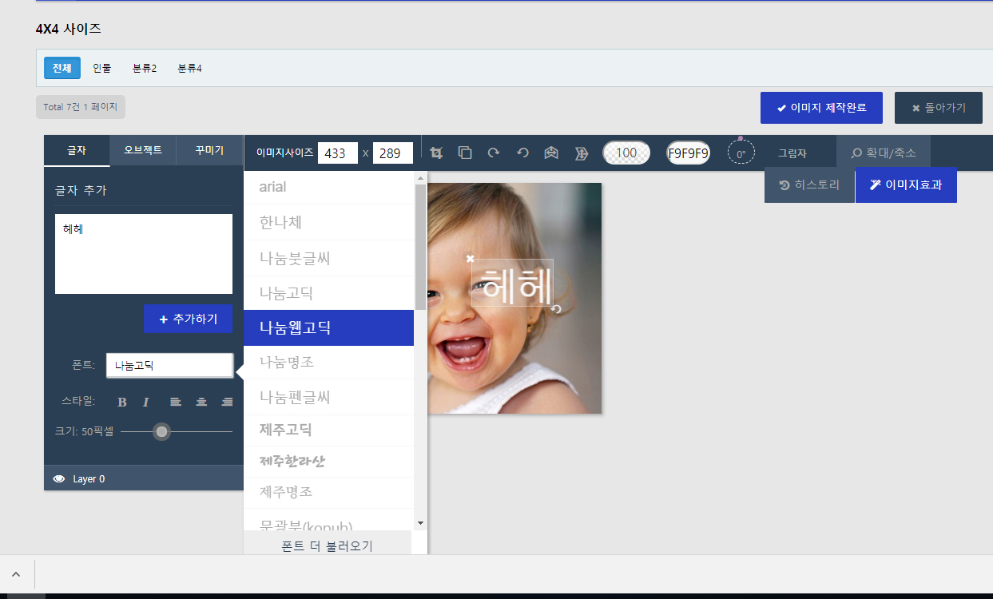Click 폰트 더 불러오기 to load more fonts

tap(328, 546)
